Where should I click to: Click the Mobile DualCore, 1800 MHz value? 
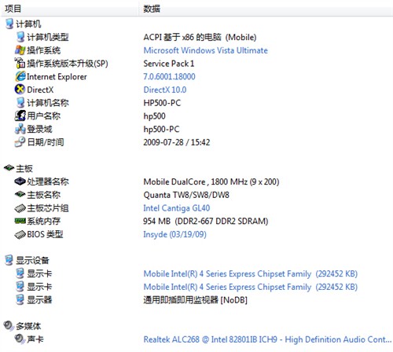pos(211,181)
